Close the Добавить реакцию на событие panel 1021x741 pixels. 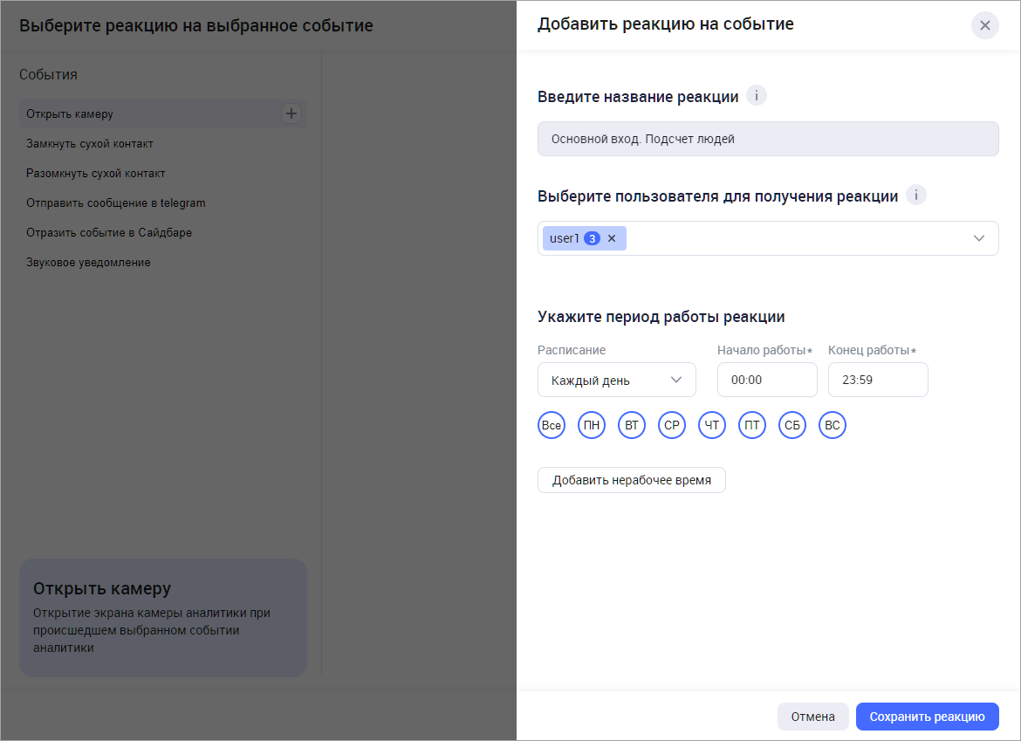[984, 25]
